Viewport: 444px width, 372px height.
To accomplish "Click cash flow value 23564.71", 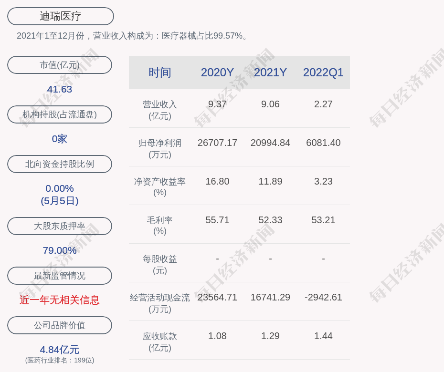I will [217, 297].
